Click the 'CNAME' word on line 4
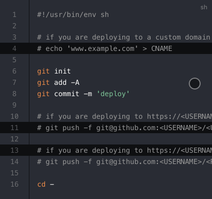The image size is (212, 199). point(161,48)
